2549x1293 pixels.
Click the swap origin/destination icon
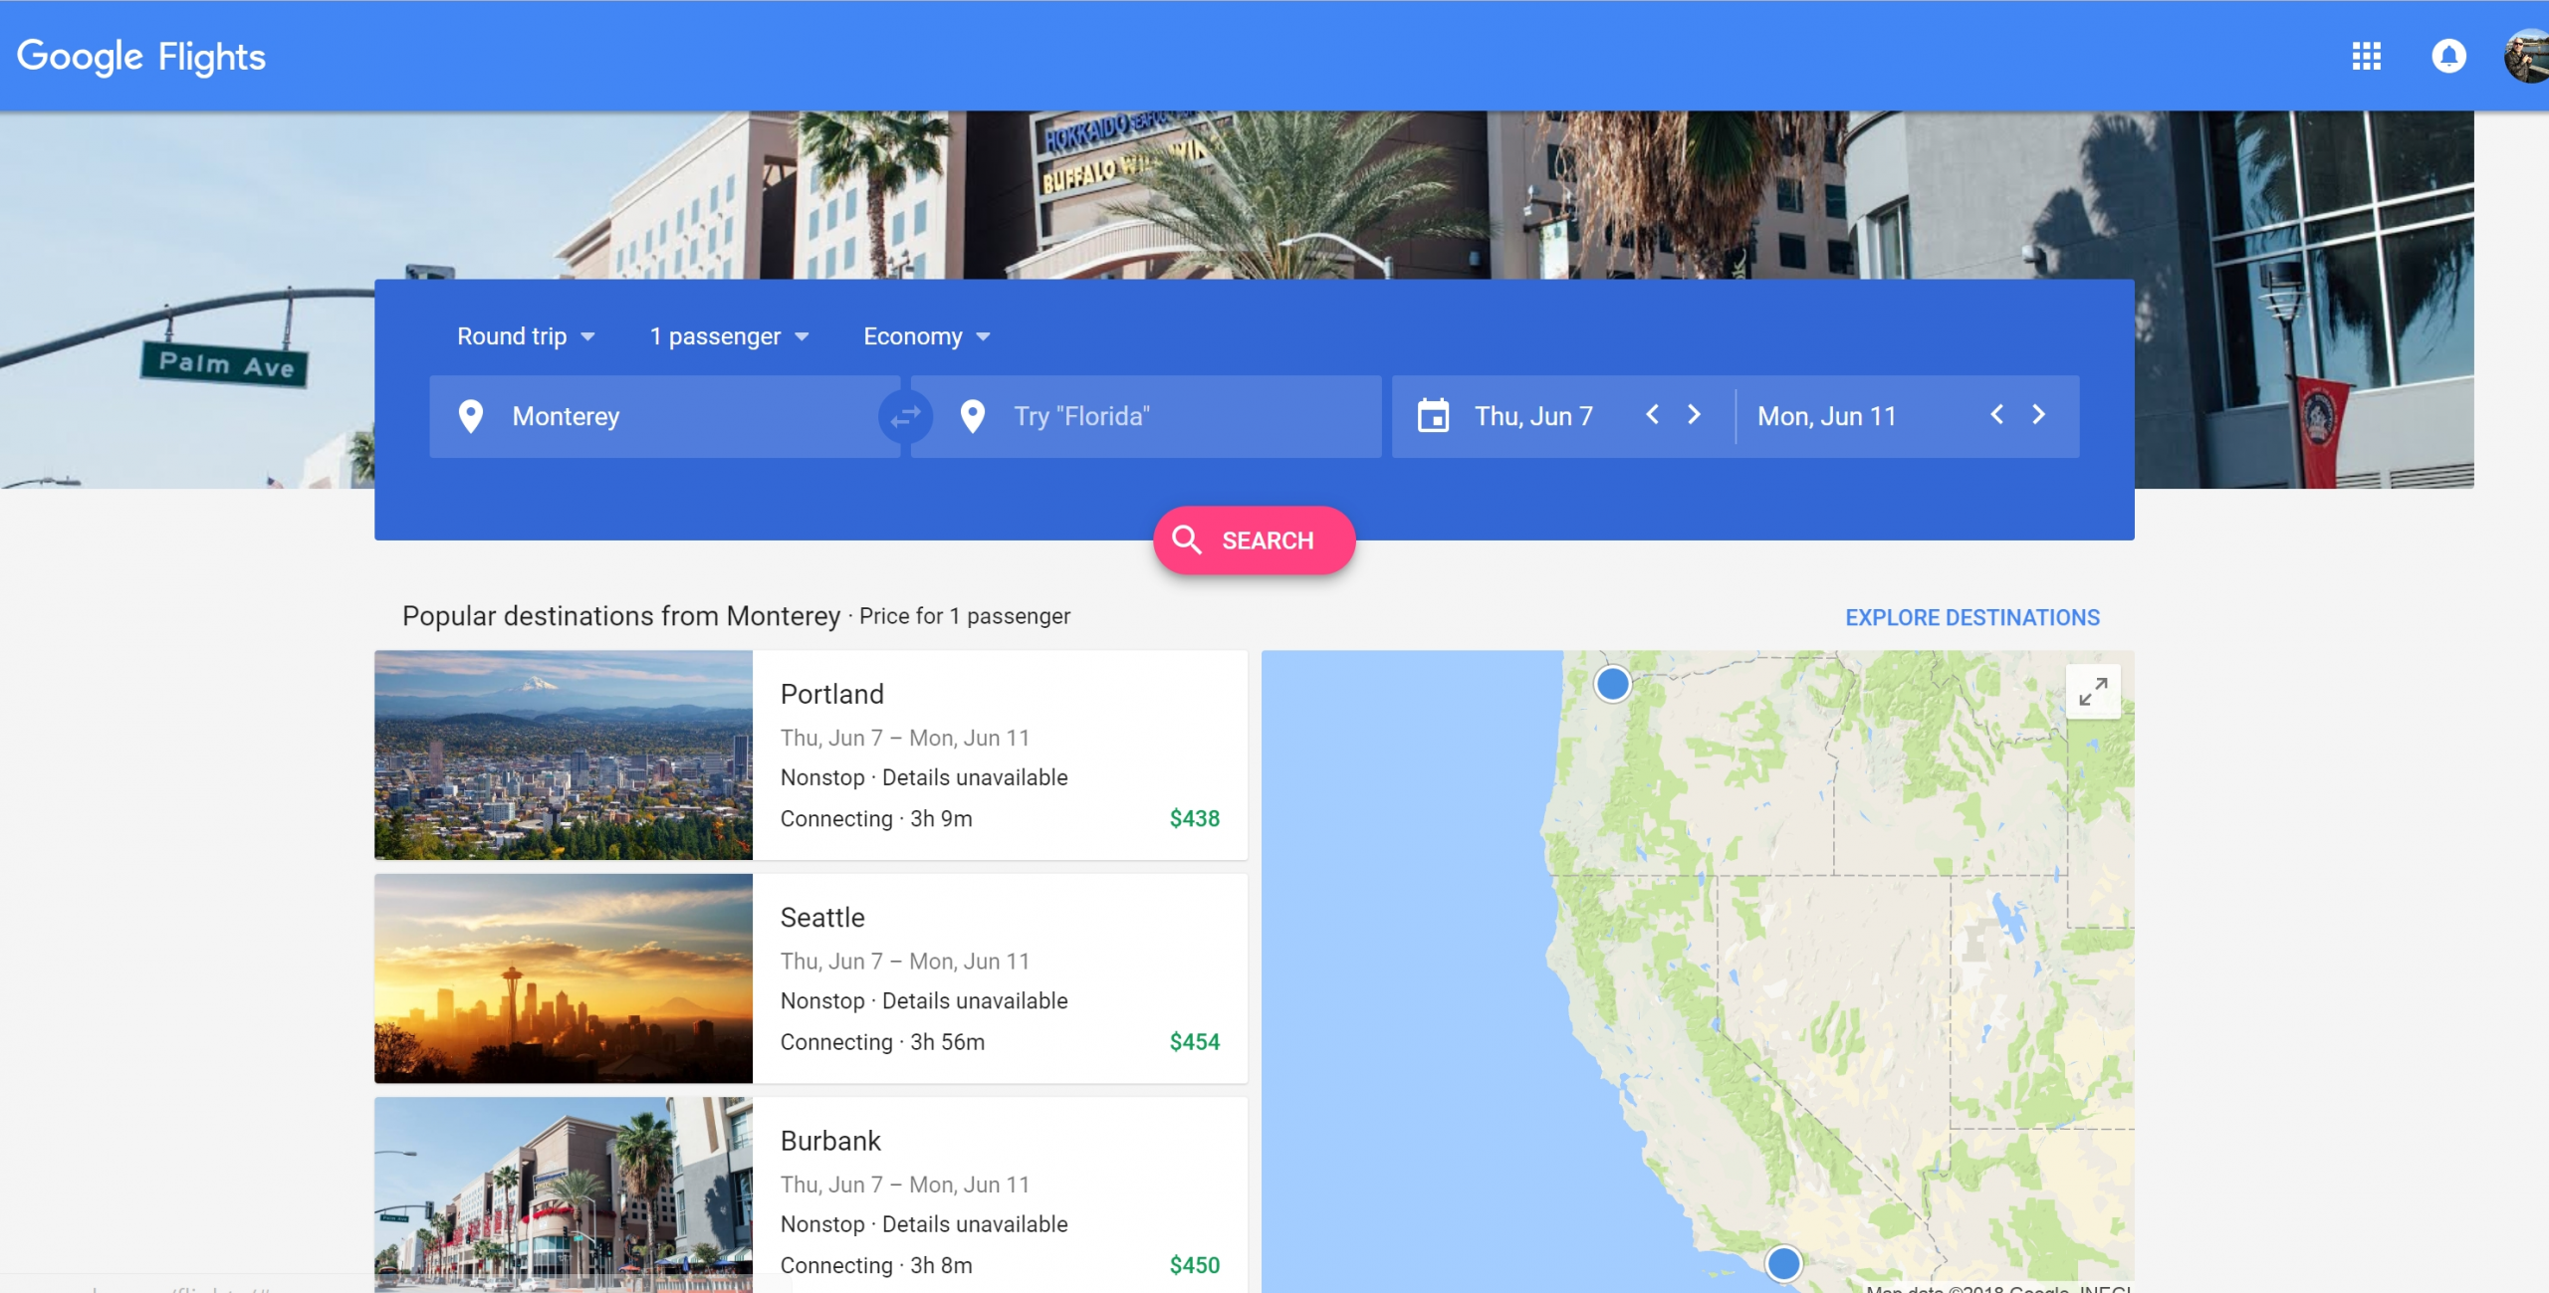click(x=902, y=416)
